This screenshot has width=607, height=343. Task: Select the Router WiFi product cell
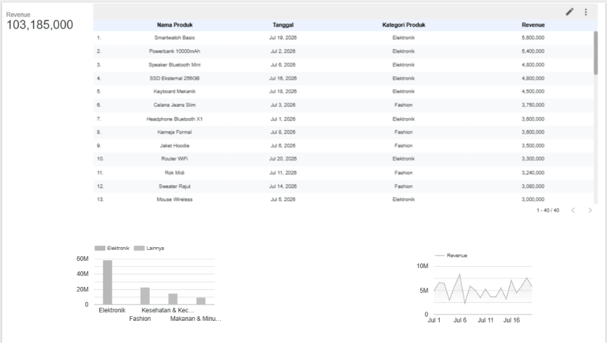click(174, 158)
